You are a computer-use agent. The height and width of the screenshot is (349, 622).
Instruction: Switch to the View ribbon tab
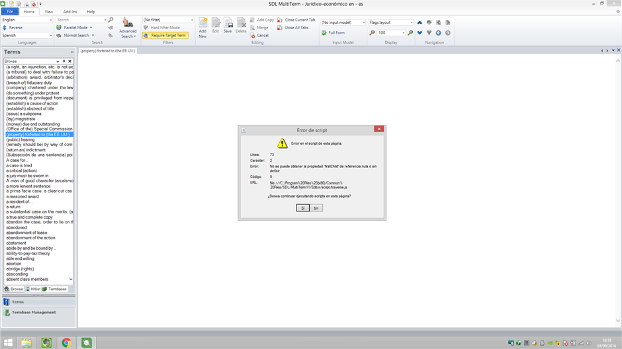(x=49, y=12)
